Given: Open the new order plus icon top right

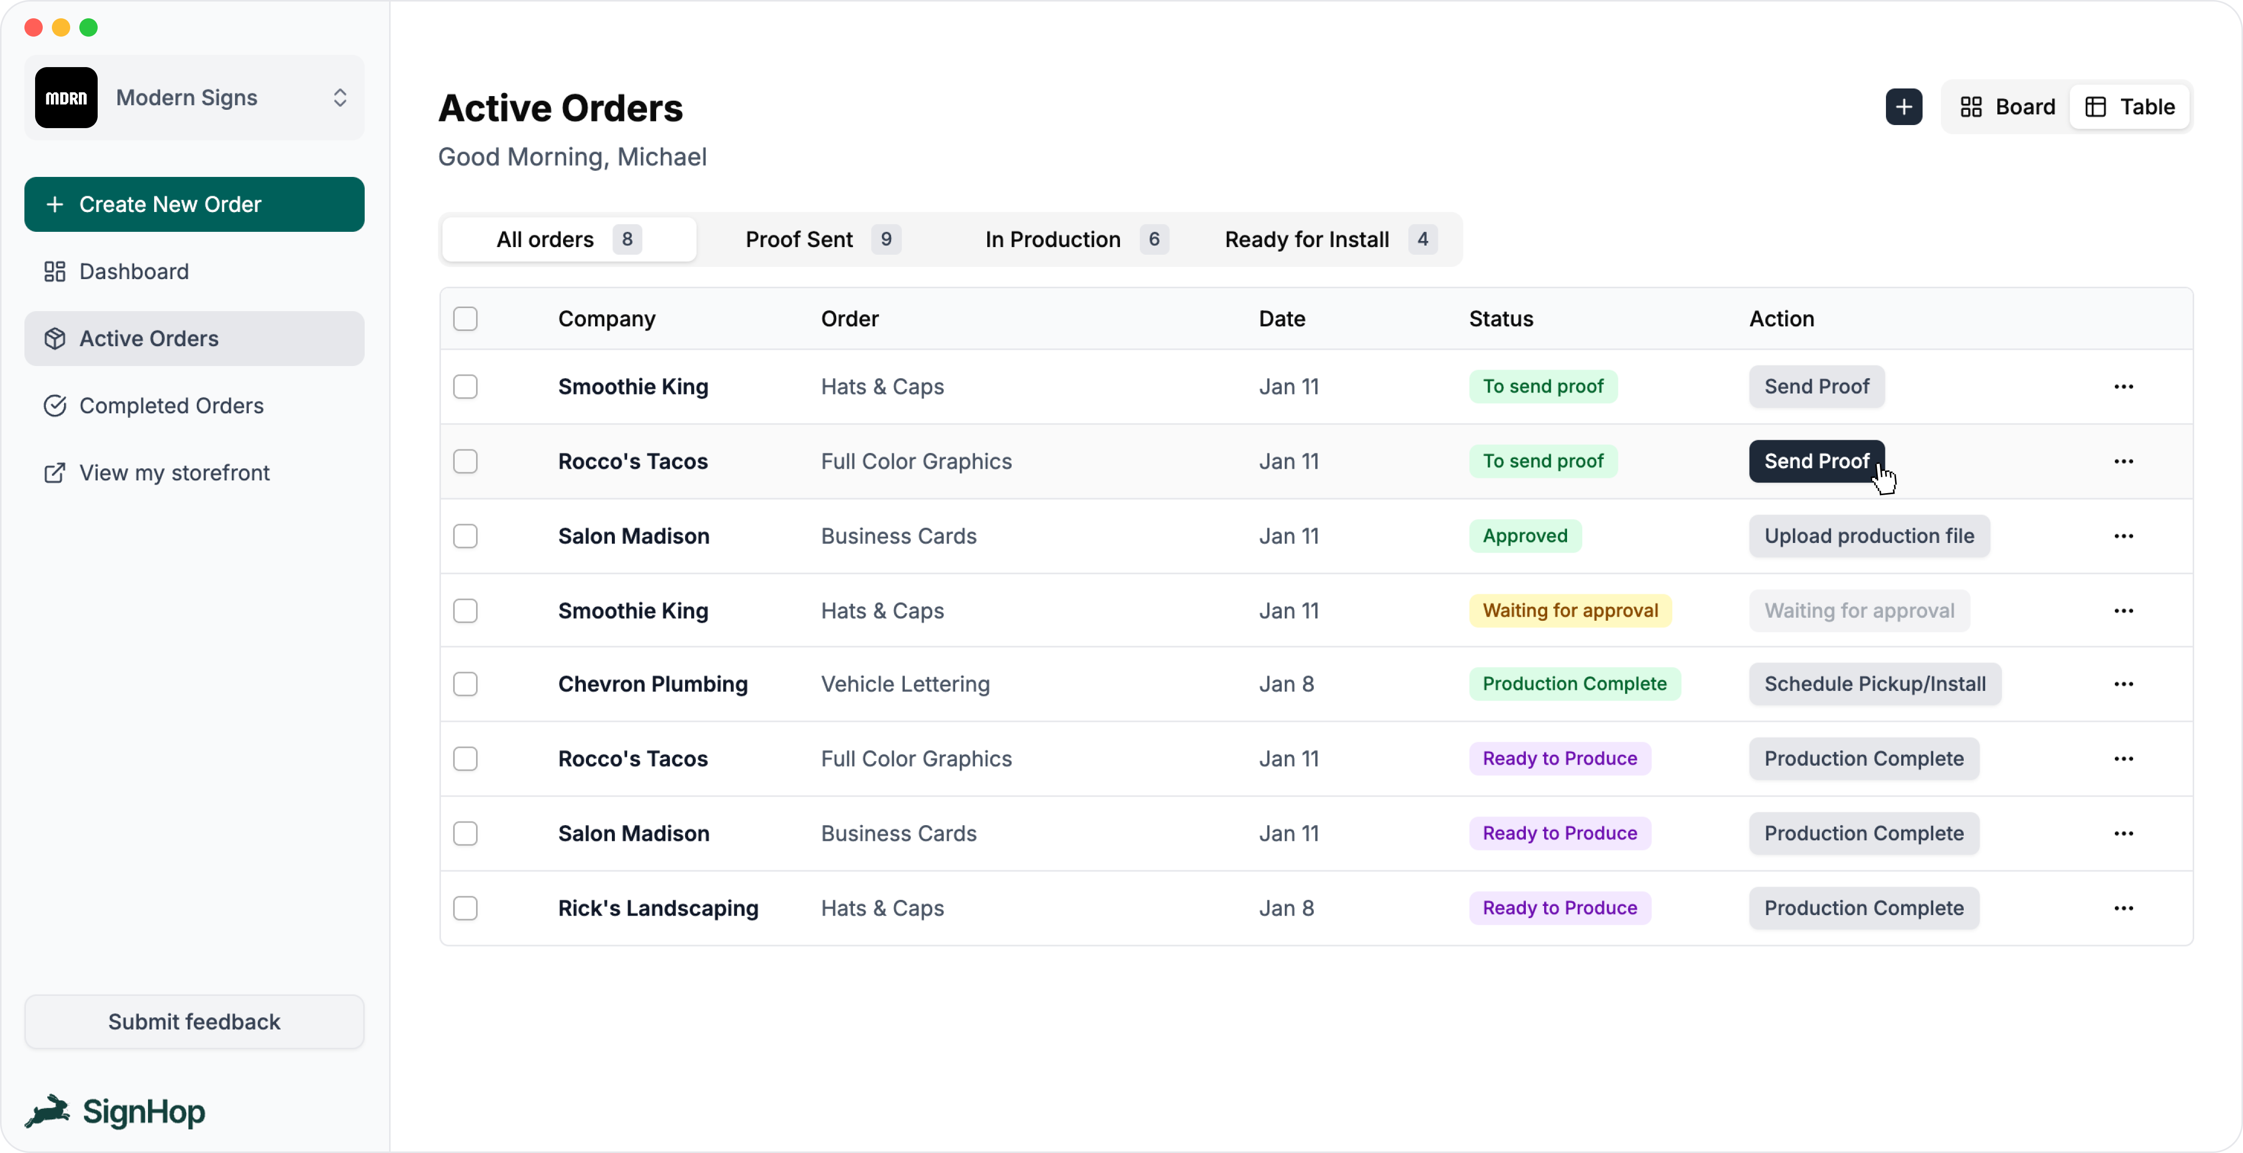Looking at the screenshot, I should pyautogui.click(x=1904, y=106).
